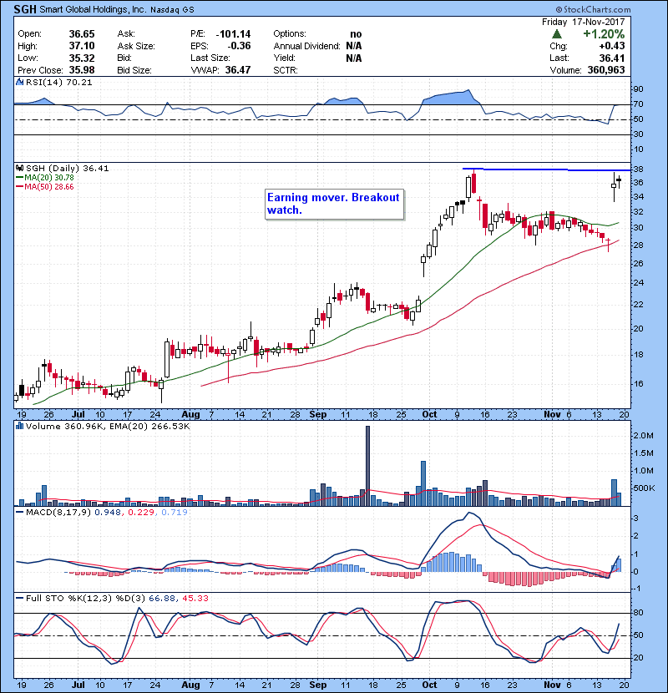Click the 16 price axis label
This screenshot has height=693, width=668.
[x=639, y=383]
